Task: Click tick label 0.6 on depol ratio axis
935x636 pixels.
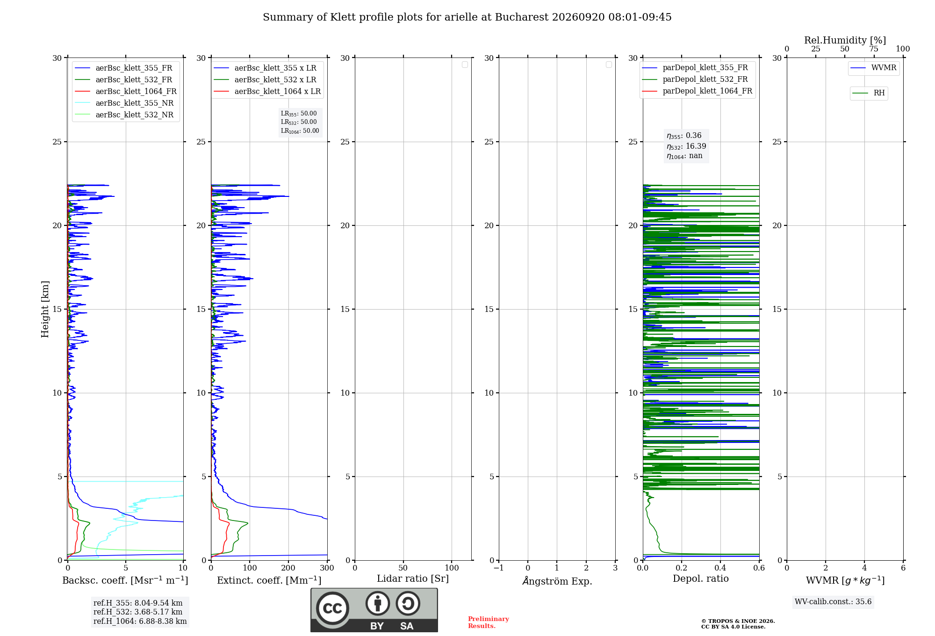Action: (x=759, y=568)
